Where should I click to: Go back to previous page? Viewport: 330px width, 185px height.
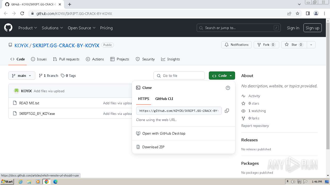tap(6, 13)
